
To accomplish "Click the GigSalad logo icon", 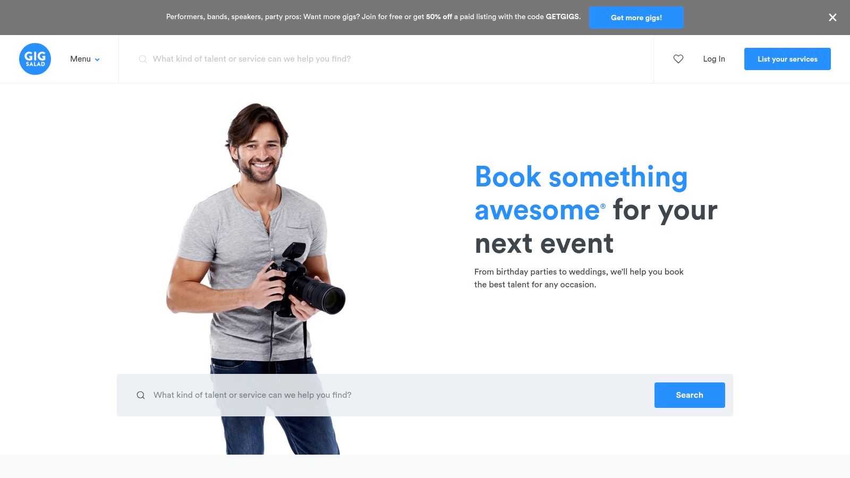I will [35, 59].
